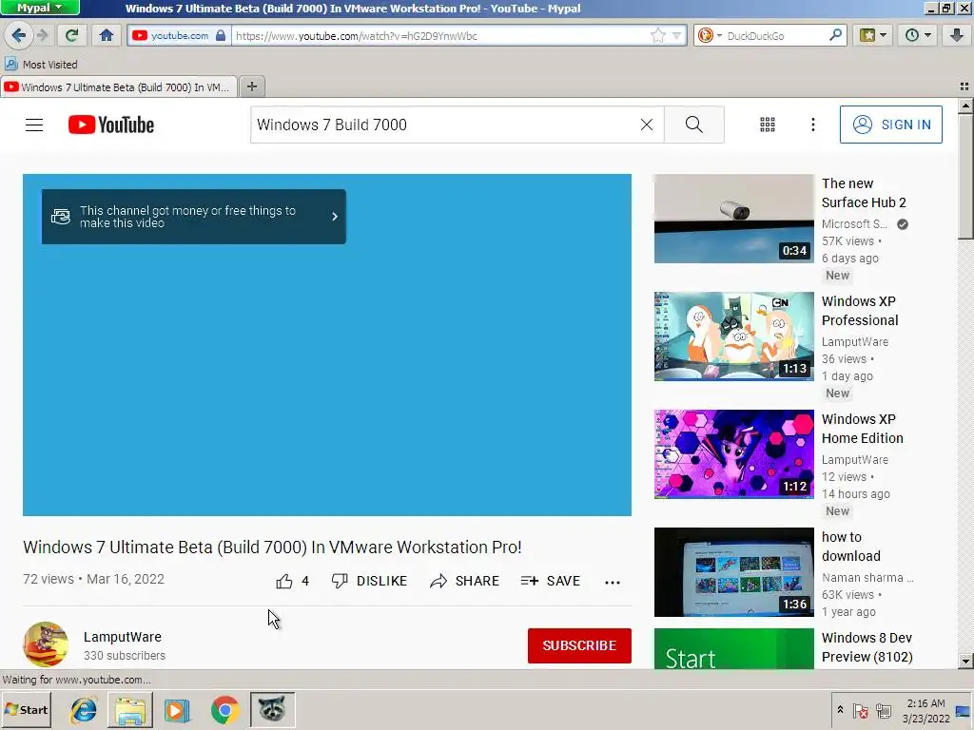Viewport: 974px width, 730px height.
Task: Click the tab groups icon
Action: (964, 86)
